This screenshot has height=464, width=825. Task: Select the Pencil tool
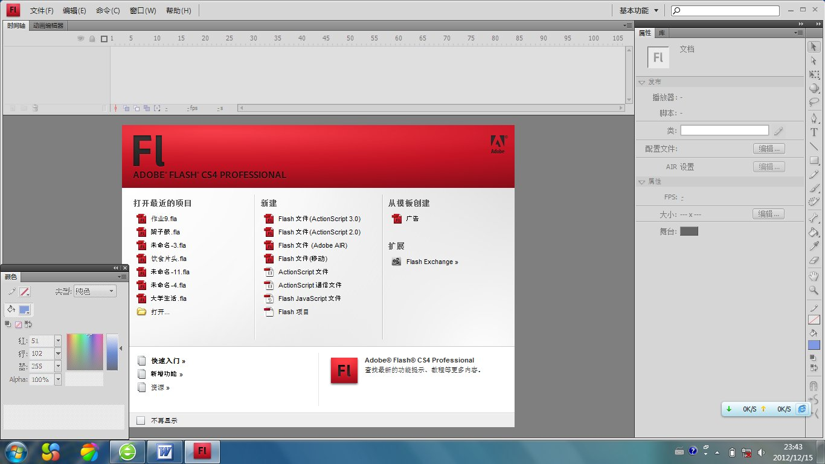click(814, 175)
